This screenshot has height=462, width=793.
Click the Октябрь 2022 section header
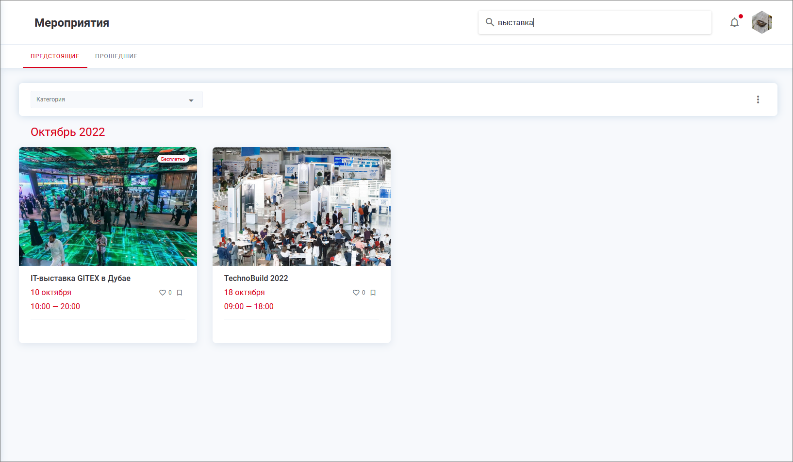click(67, 132)
